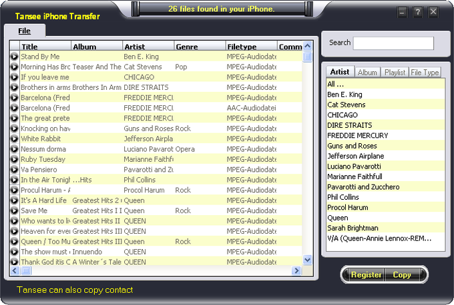Image resolution: width=454 pixels, height=305 pixels.
Task: Switch to the Artist filter tab
Action: point(340,72)
